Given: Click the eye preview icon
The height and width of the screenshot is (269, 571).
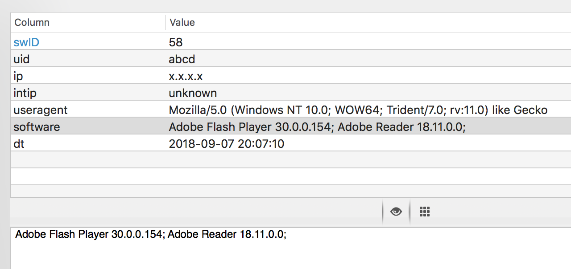Looking at the screenshot, I should (396, 212).
